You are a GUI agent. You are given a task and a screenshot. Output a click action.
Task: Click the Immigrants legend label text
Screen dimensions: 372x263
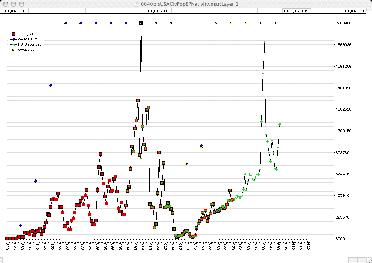point(28,34)
